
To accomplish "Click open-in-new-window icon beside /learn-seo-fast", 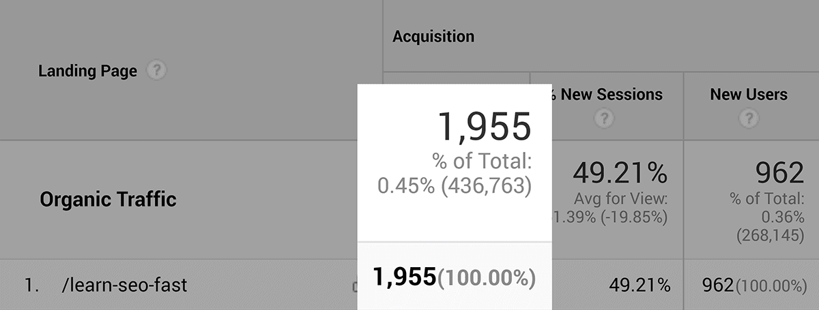I will [x=355, y=287].
